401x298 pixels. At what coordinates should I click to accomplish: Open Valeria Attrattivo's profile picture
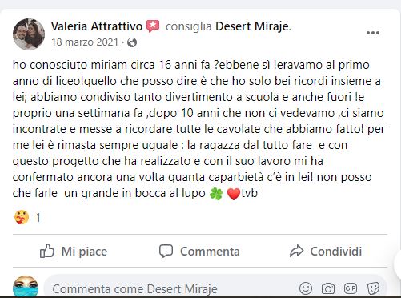[x=29, y=34]
